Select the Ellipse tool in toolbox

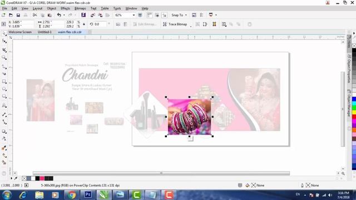click(x=4, y=89)
